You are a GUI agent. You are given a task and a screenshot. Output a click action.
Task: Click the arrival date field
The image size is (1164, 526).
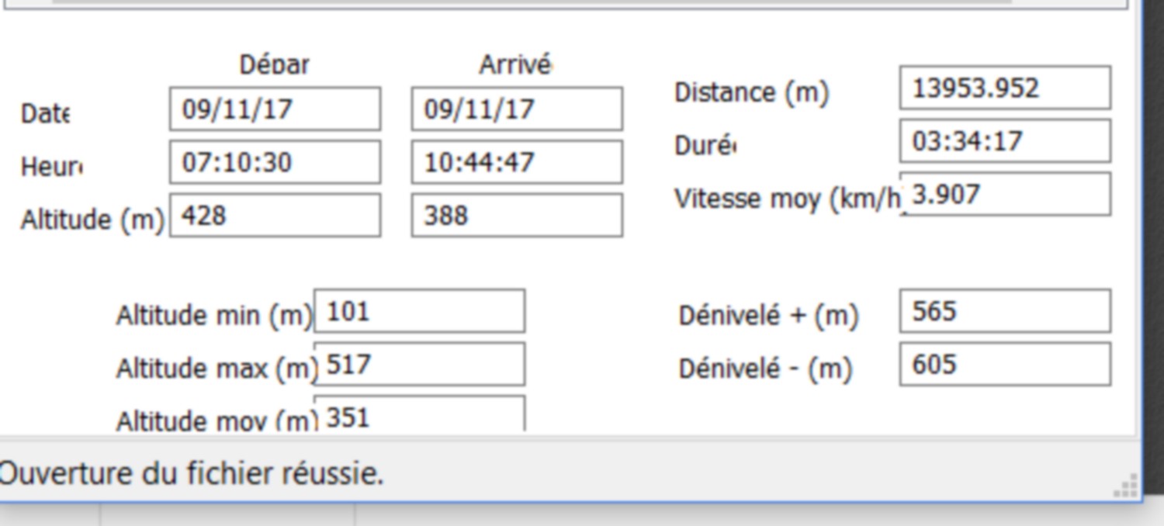tap(517, 109)
